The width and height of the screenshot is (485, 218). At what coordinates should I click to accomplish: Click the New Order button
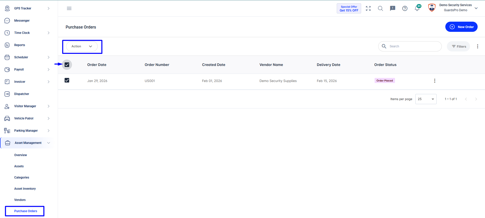click(461, 27)
